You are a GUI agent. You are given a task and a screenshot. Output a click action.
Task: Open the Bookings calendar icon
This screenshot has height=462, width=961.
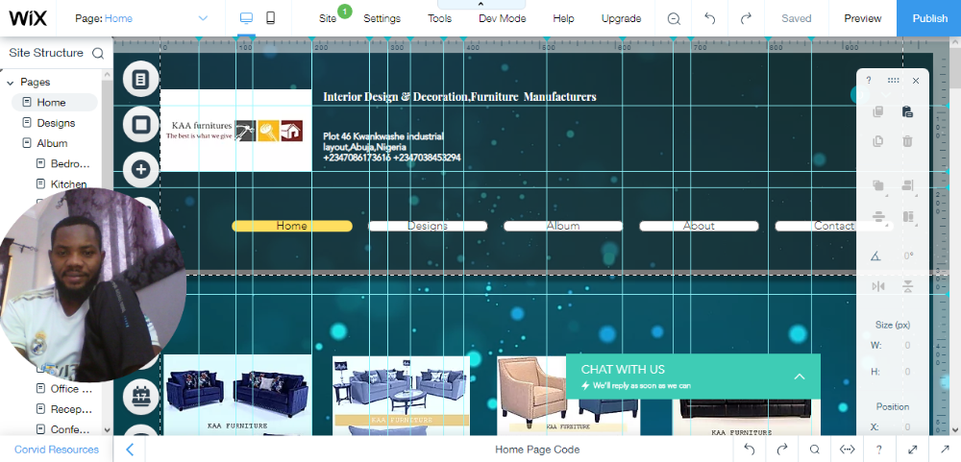[141, 396]
